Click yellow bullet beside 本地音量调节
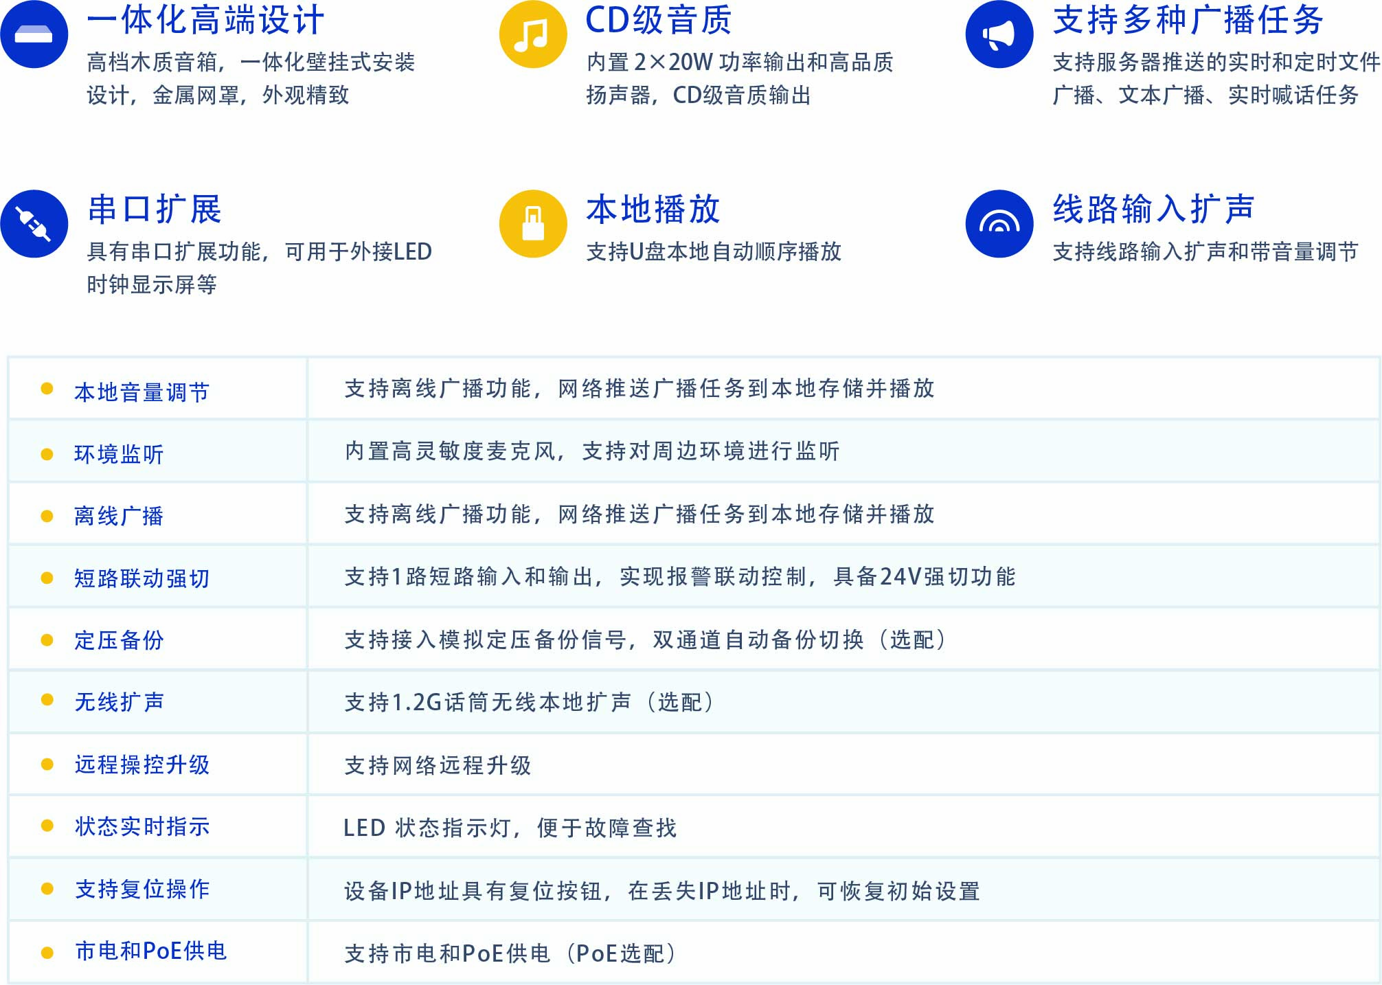The image size is (1382, 985). click(47, 389)
